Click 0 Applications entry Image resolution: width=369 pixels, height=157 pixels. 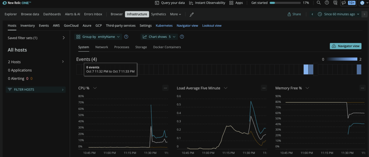(x=20, y=70)
